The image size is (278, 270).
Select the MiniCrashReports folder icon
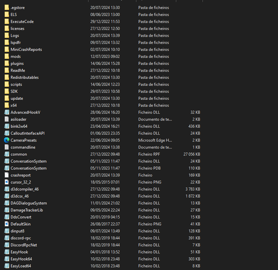6,49
